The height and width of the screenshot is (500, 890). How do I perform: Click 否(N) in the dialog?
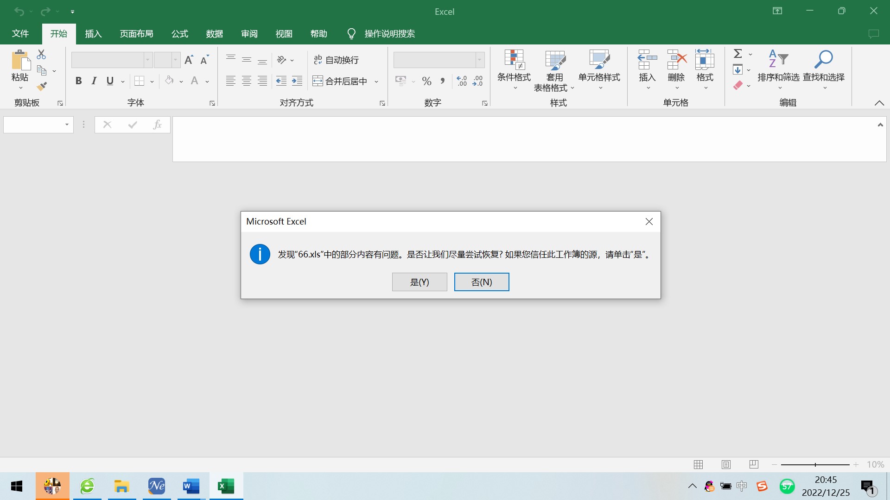point(482,282)
